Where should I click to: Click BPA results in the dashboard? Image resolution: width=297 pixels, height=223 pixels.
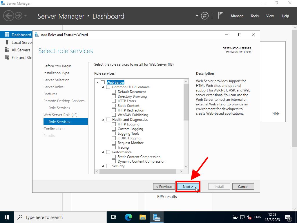(x=167, y=197)
